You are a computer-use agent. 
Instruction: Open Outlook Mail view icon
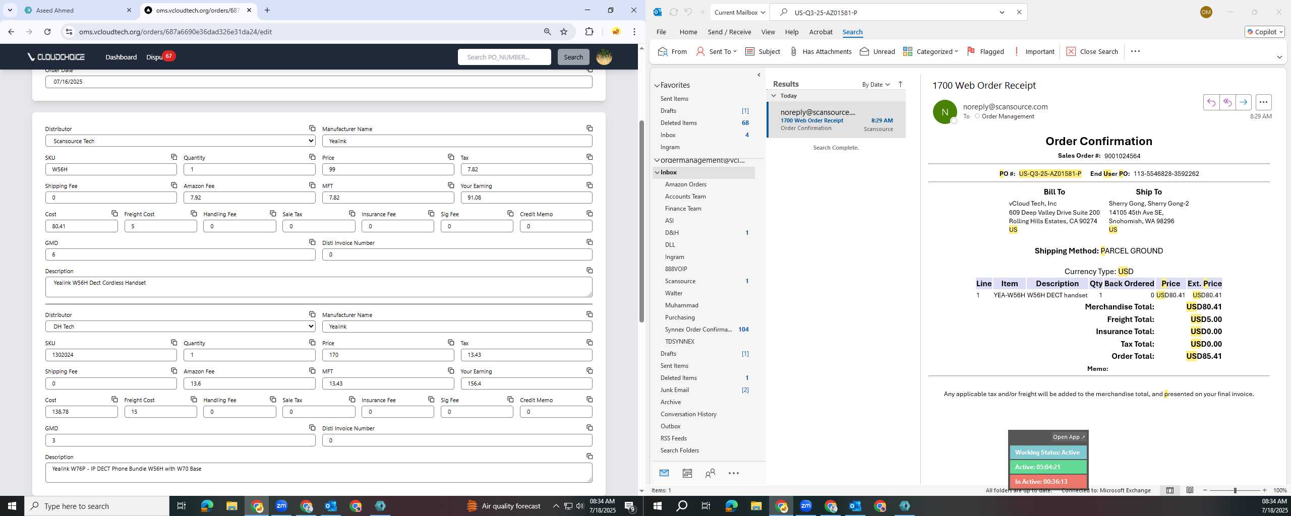tap(664, 473)
